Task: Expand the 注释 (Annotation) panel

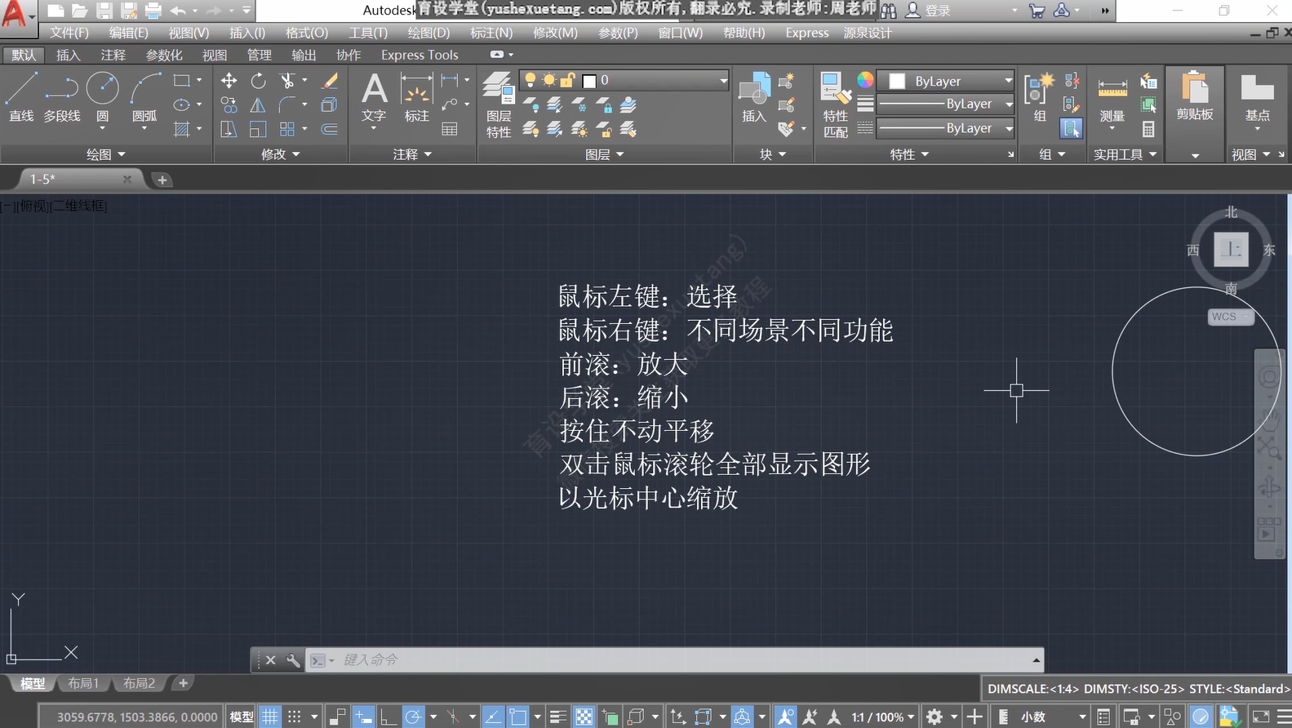Action: (412, 154)
